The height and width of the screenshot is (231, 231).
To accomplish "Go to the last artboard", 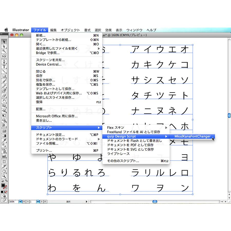I will pos(45,201).
